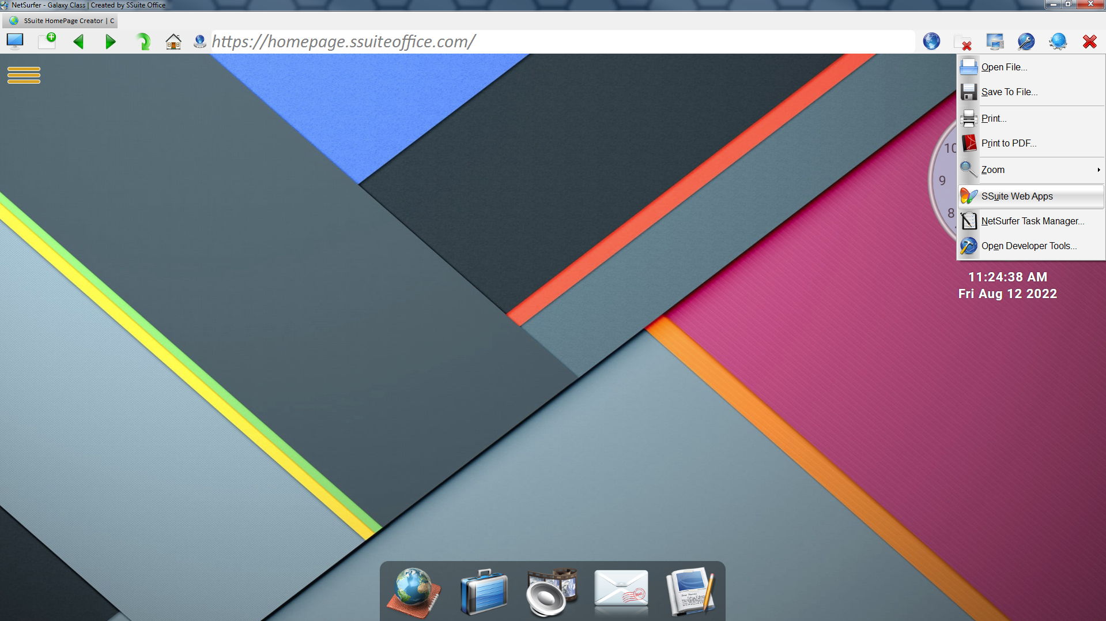The height and width of the screenshot is (621, 1106).
Task: Select the SSuite HomePage Creator tab
Action: tap(61, 20)
